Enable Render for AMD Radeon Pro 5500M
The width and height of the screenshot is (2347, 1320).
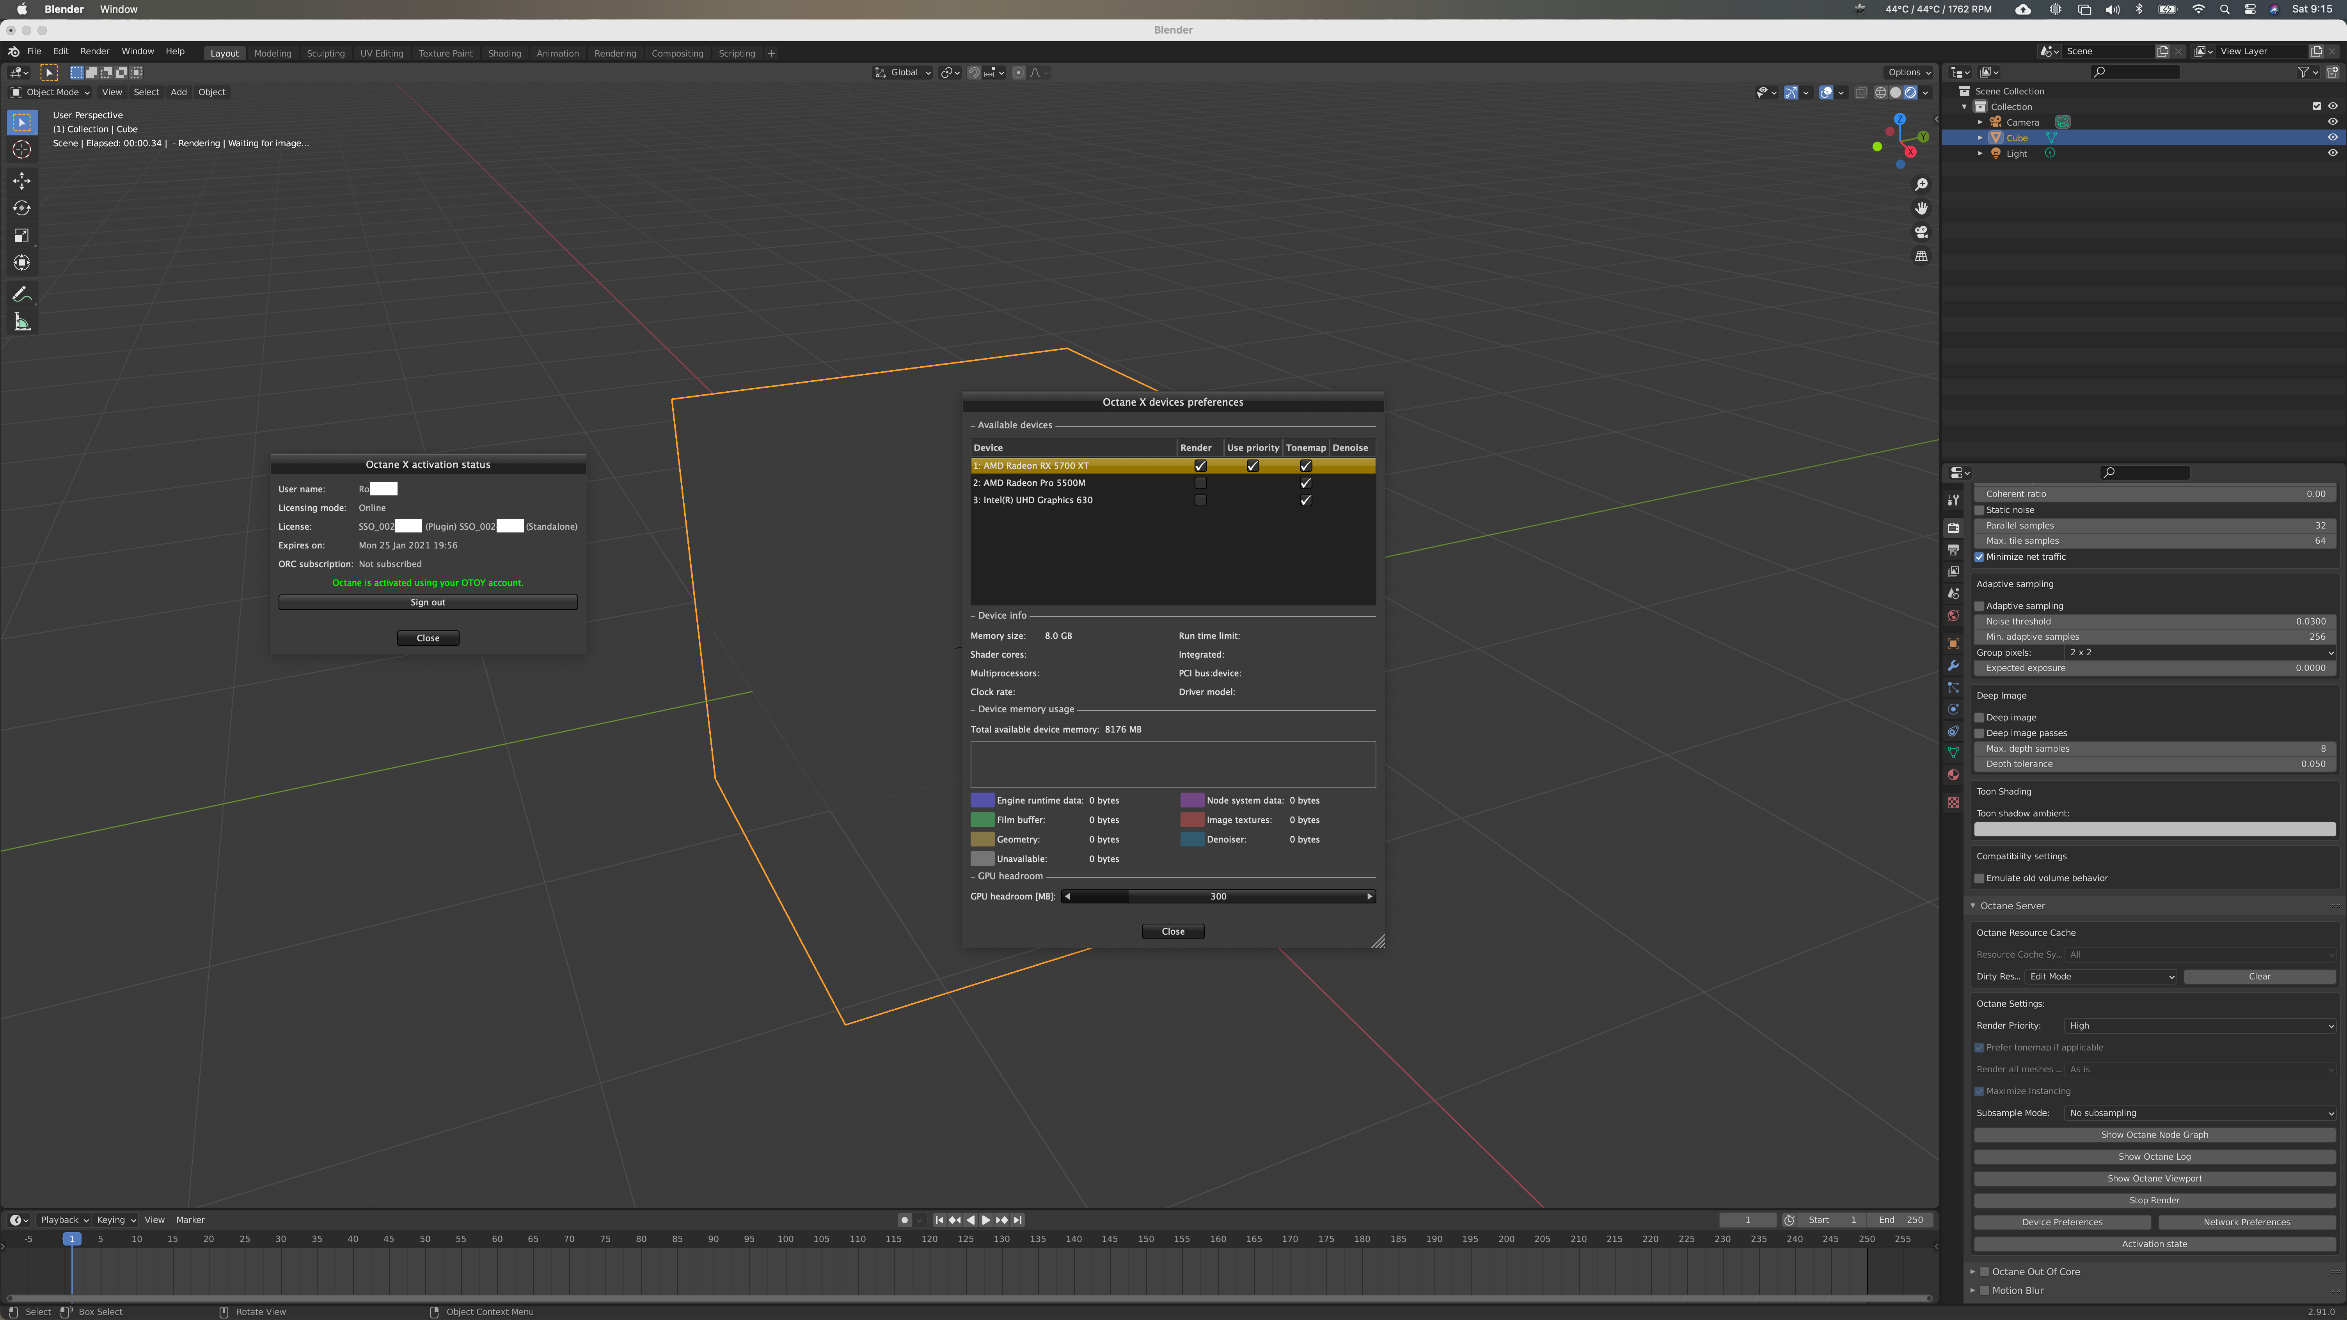click(x=1200, y=483)
